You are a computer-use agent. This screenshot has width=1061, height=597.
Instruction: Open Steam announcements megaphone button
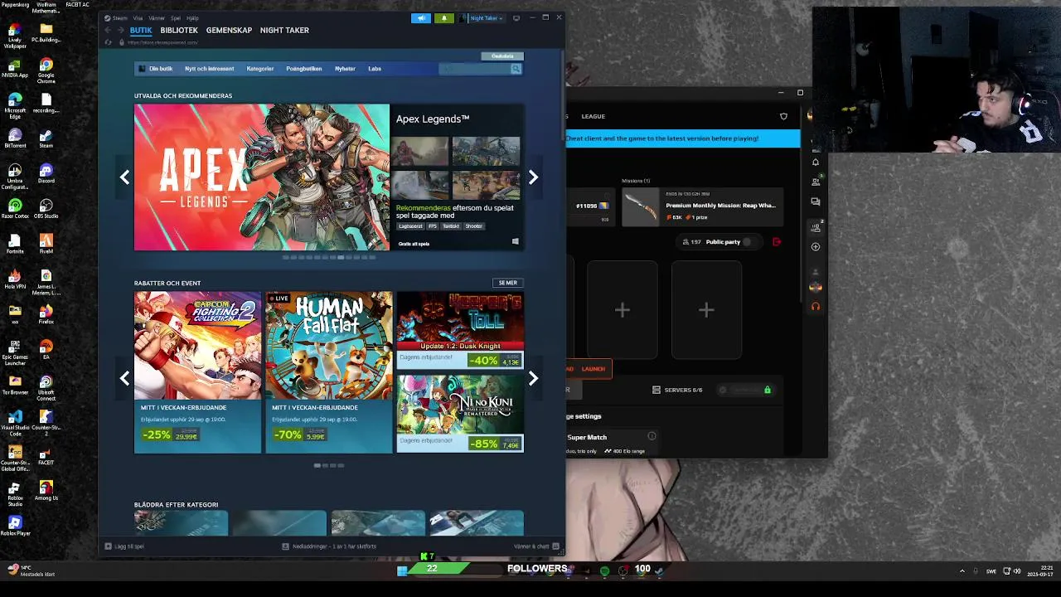421,18
